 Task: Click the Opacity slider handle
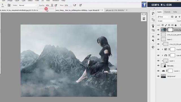46,9
